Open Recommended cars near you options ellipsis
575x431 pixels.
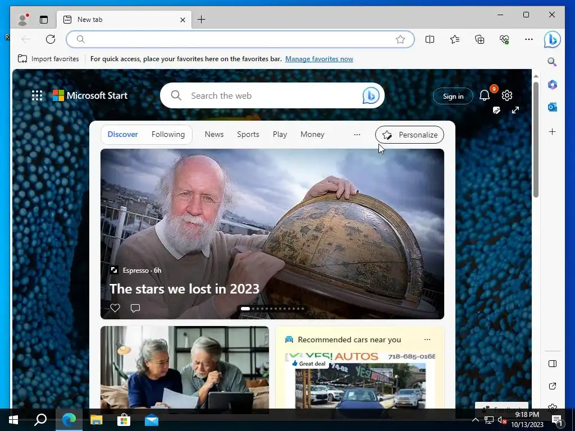coord(427,340)
